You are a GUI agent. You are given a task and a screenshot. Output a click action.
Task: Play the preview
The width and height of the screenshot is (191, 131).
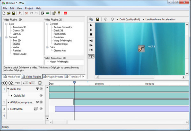[x=91, y=25]
